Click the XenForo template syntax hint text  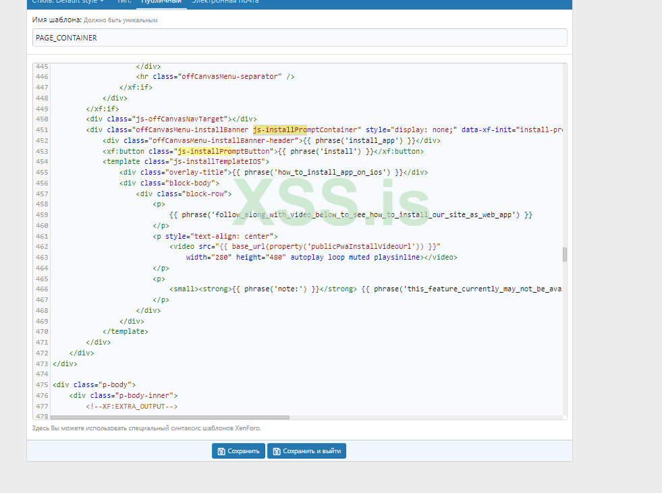point(146,428)
